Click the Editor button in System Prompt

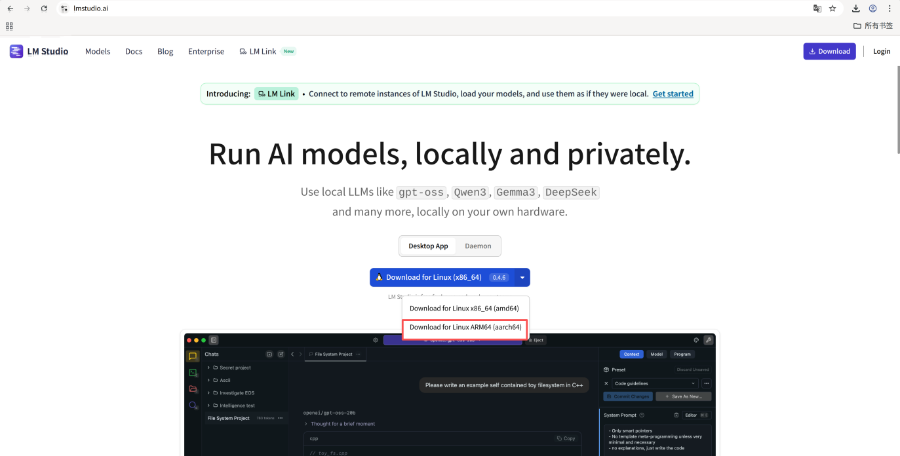(x=696, y=415)
